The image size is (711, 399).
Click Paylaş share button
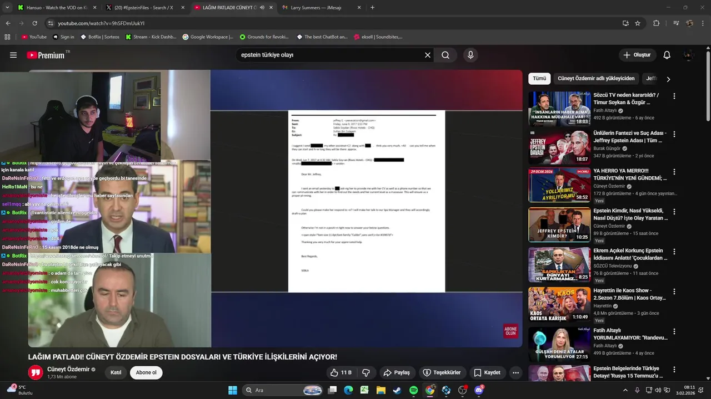click(x=397, y=372)
